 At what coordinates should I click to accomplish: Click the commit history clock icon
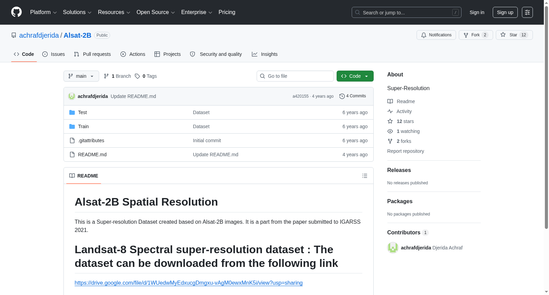342,96
